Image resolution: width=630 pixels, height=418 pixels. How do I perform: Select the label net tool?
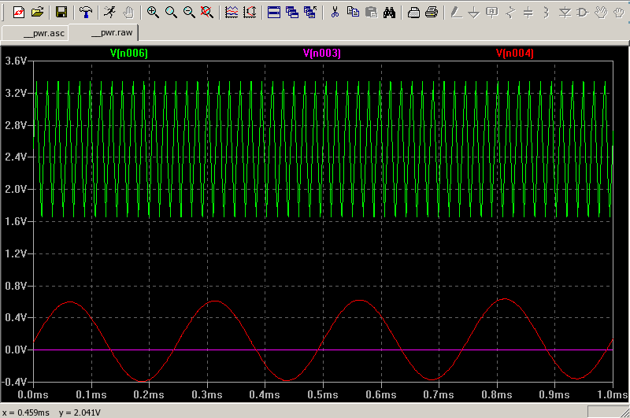492,12
